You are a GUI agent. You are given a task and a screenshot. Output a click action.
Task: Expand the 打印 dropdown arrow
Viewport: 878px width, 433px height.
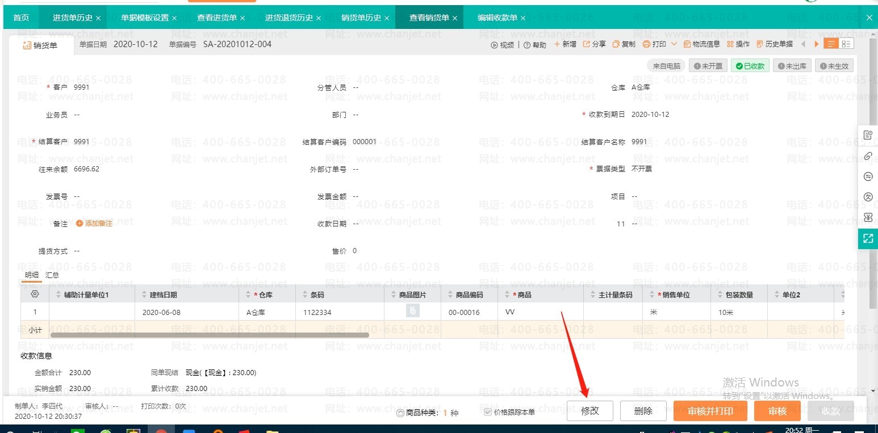(674, 44)
